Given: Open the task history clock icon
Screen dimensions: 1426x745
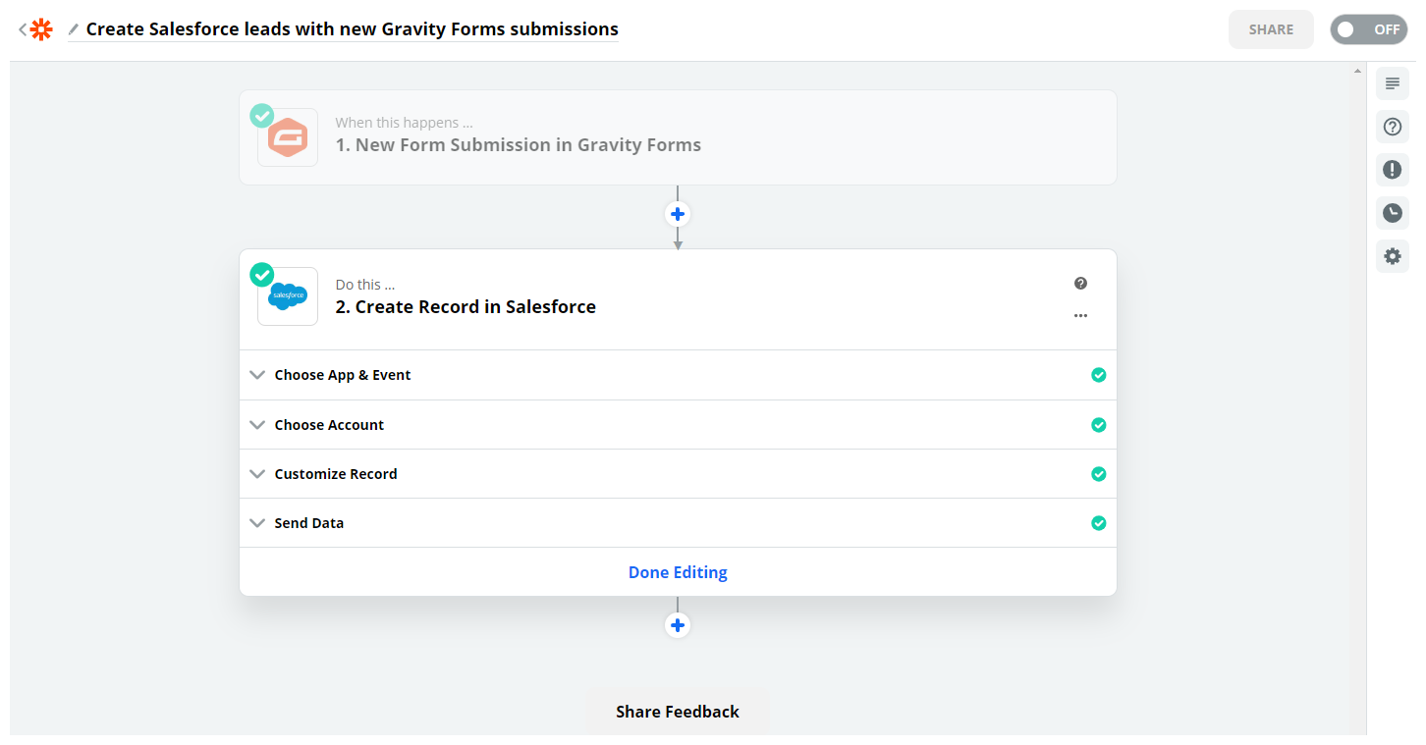Looking at the screenshot, I should 1392,213.
